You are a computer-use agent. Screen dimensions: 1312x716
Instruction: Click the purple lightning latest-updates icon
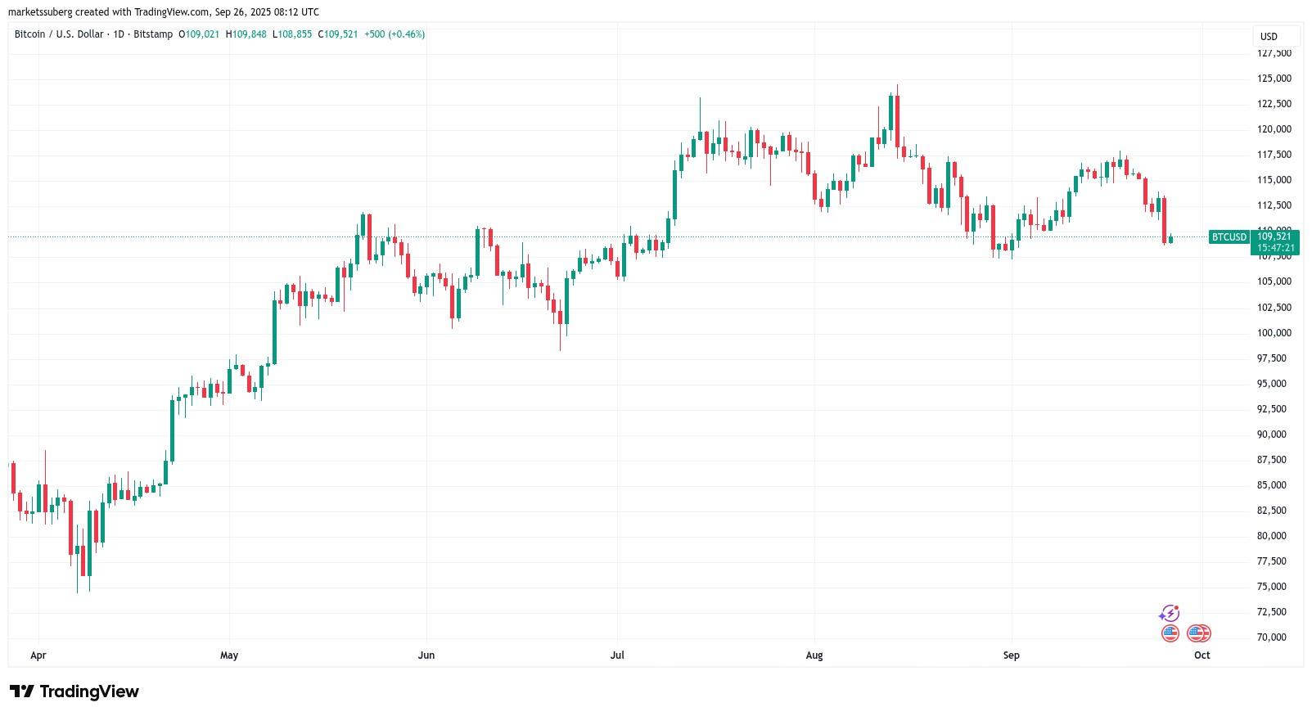[1170, 613]
